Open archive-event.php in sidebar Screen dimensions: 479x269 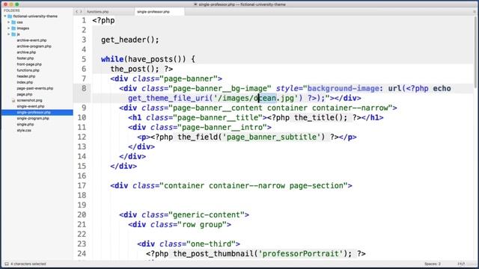click(x=31, y=40)
